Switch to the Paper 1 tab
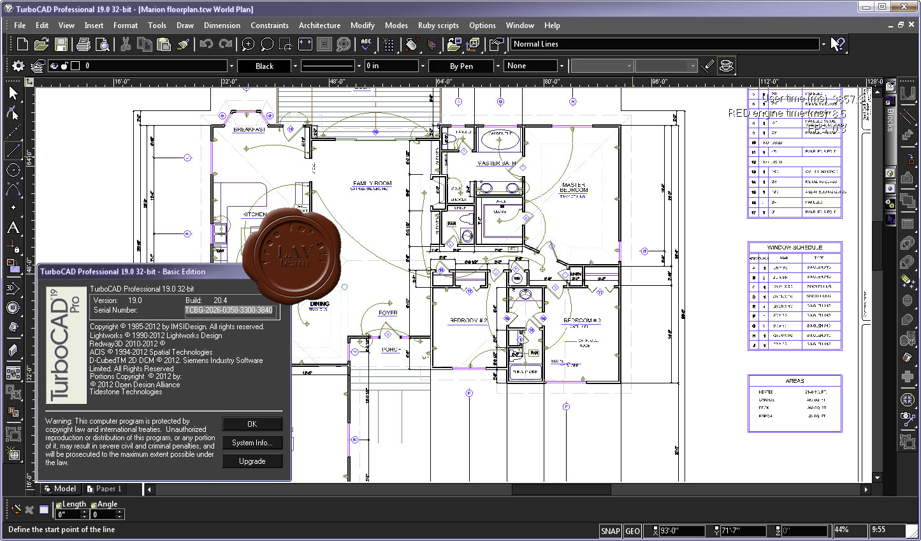 104,489
